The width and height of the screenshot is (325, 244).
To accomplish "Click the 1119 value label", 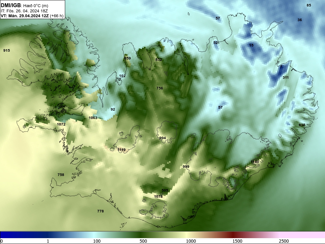I will tap(122, 150).
